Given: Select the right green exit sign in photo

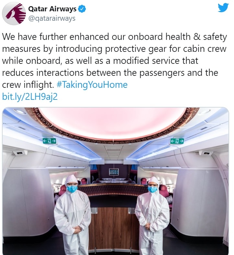Looking at the screenshot, I should point(177,141).
